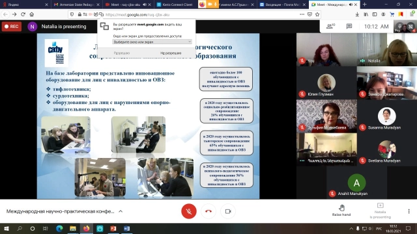Image resolution: width=417 pixels, height=234 pixels.
Task: Unmute the microphone with the red button
Action: point(189,211)
